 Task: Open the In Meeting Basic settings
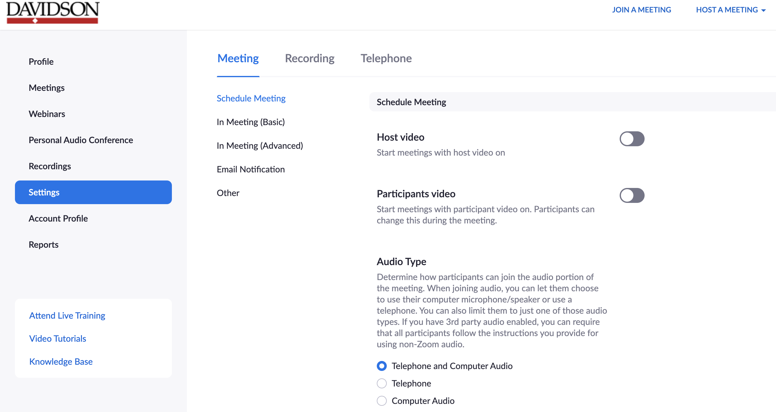click(252, 122)
